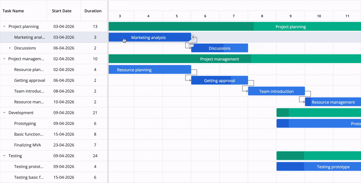Collapse the Project management group
The image size is (361, 183).
4,59
